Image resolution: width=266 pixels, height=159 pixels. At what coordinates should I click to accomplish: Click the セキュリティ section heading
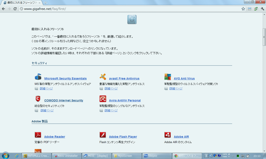tap(39, 63)
